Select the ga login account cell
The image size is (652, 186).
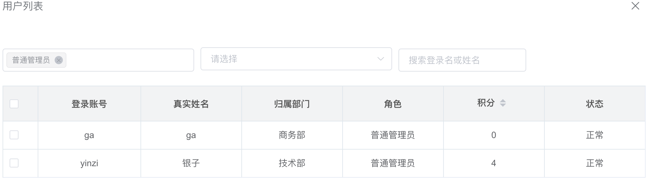point(89,135)
